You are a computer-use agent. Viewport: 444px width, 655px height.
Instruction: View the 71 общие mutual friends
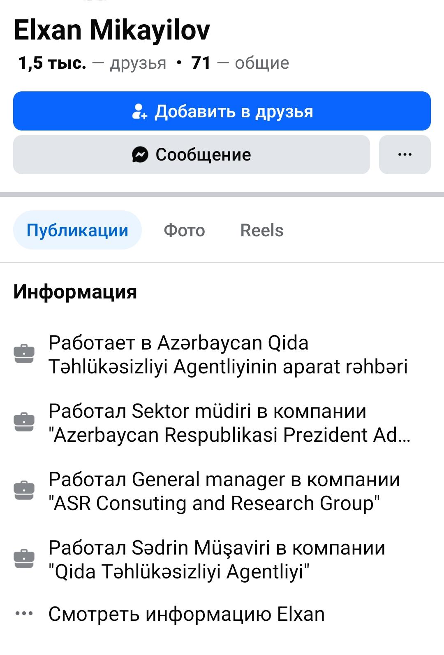240,63
